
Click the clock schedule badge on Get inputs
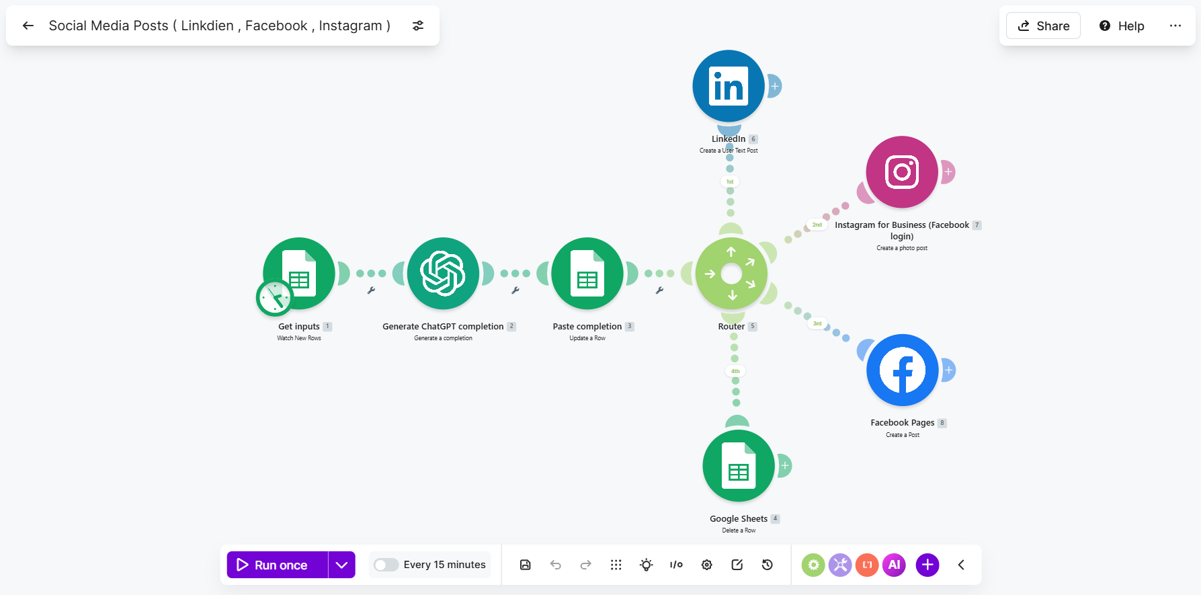(x=274, y=297)
